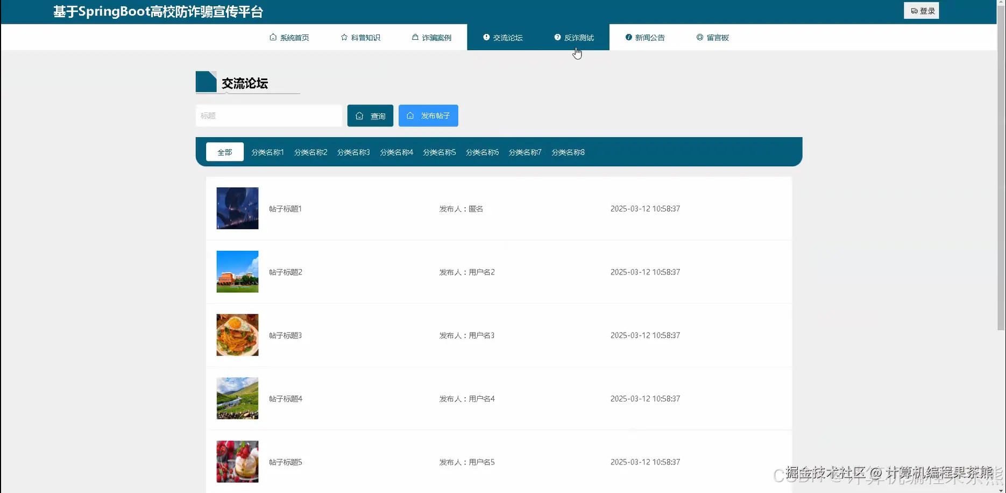Viewport: 1006px width, 493px height.
Task: Enable the 分类名称3 filter
Action: click(x=353, y=152)
